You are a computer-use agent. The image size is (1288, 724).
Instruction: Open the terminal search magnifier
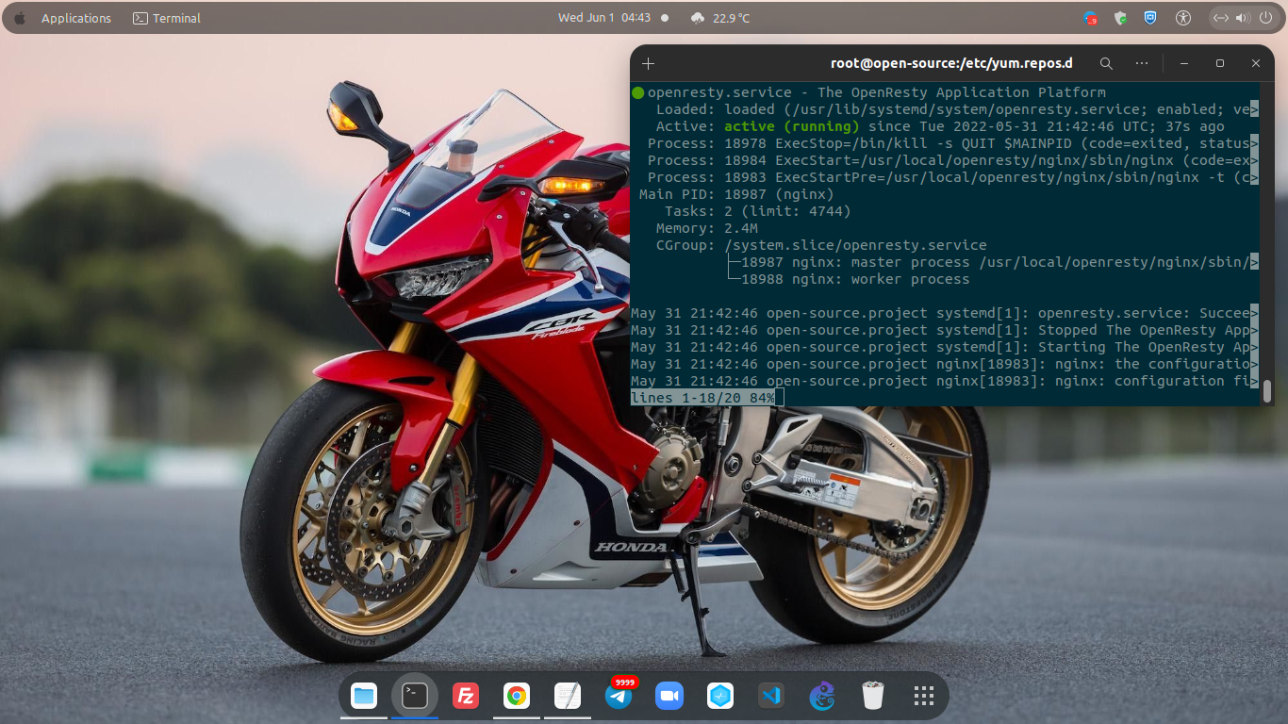tap(1107, 63)
